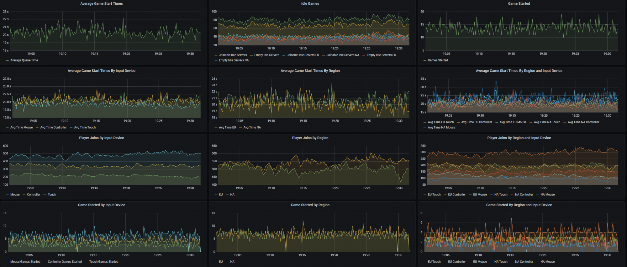
Task: Click EU Touch in Game Started By Region and Input Device
Action: pos(434,262)
